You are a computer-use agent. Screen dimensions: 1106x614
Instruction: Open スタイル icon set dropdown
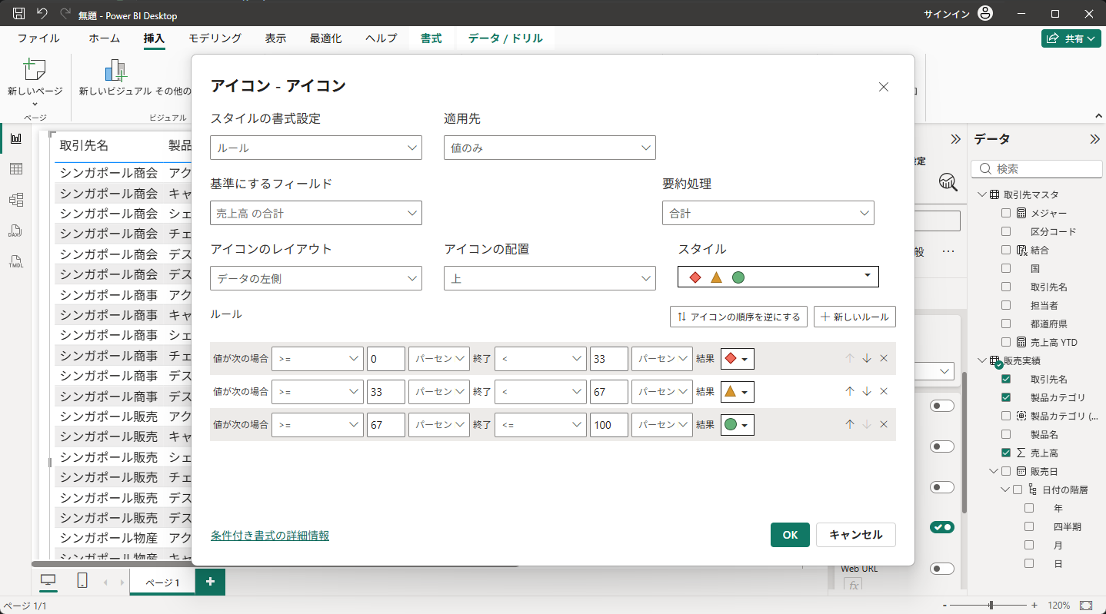778,277
